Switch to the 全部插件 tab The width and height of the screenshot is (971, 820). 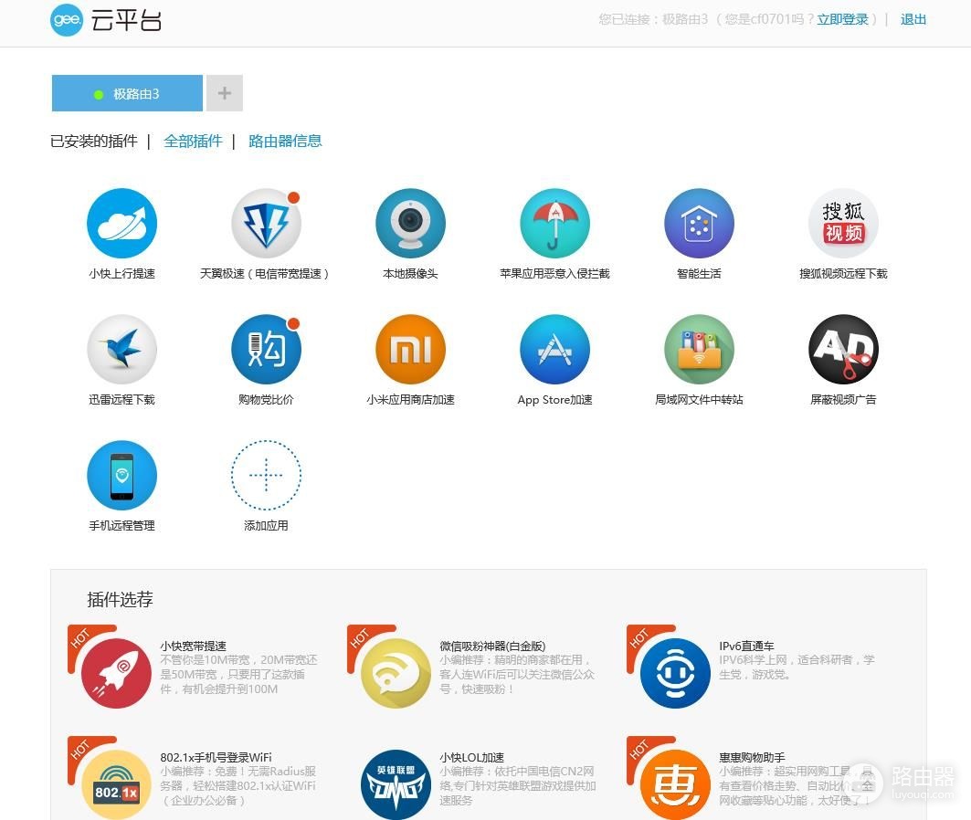click(x=193, y=142)
